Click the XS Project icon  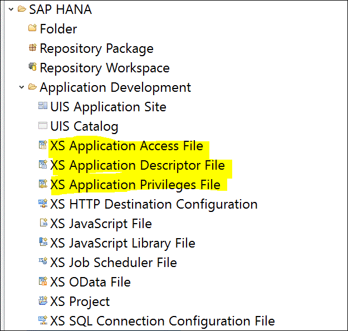click(x=43, y=300)
